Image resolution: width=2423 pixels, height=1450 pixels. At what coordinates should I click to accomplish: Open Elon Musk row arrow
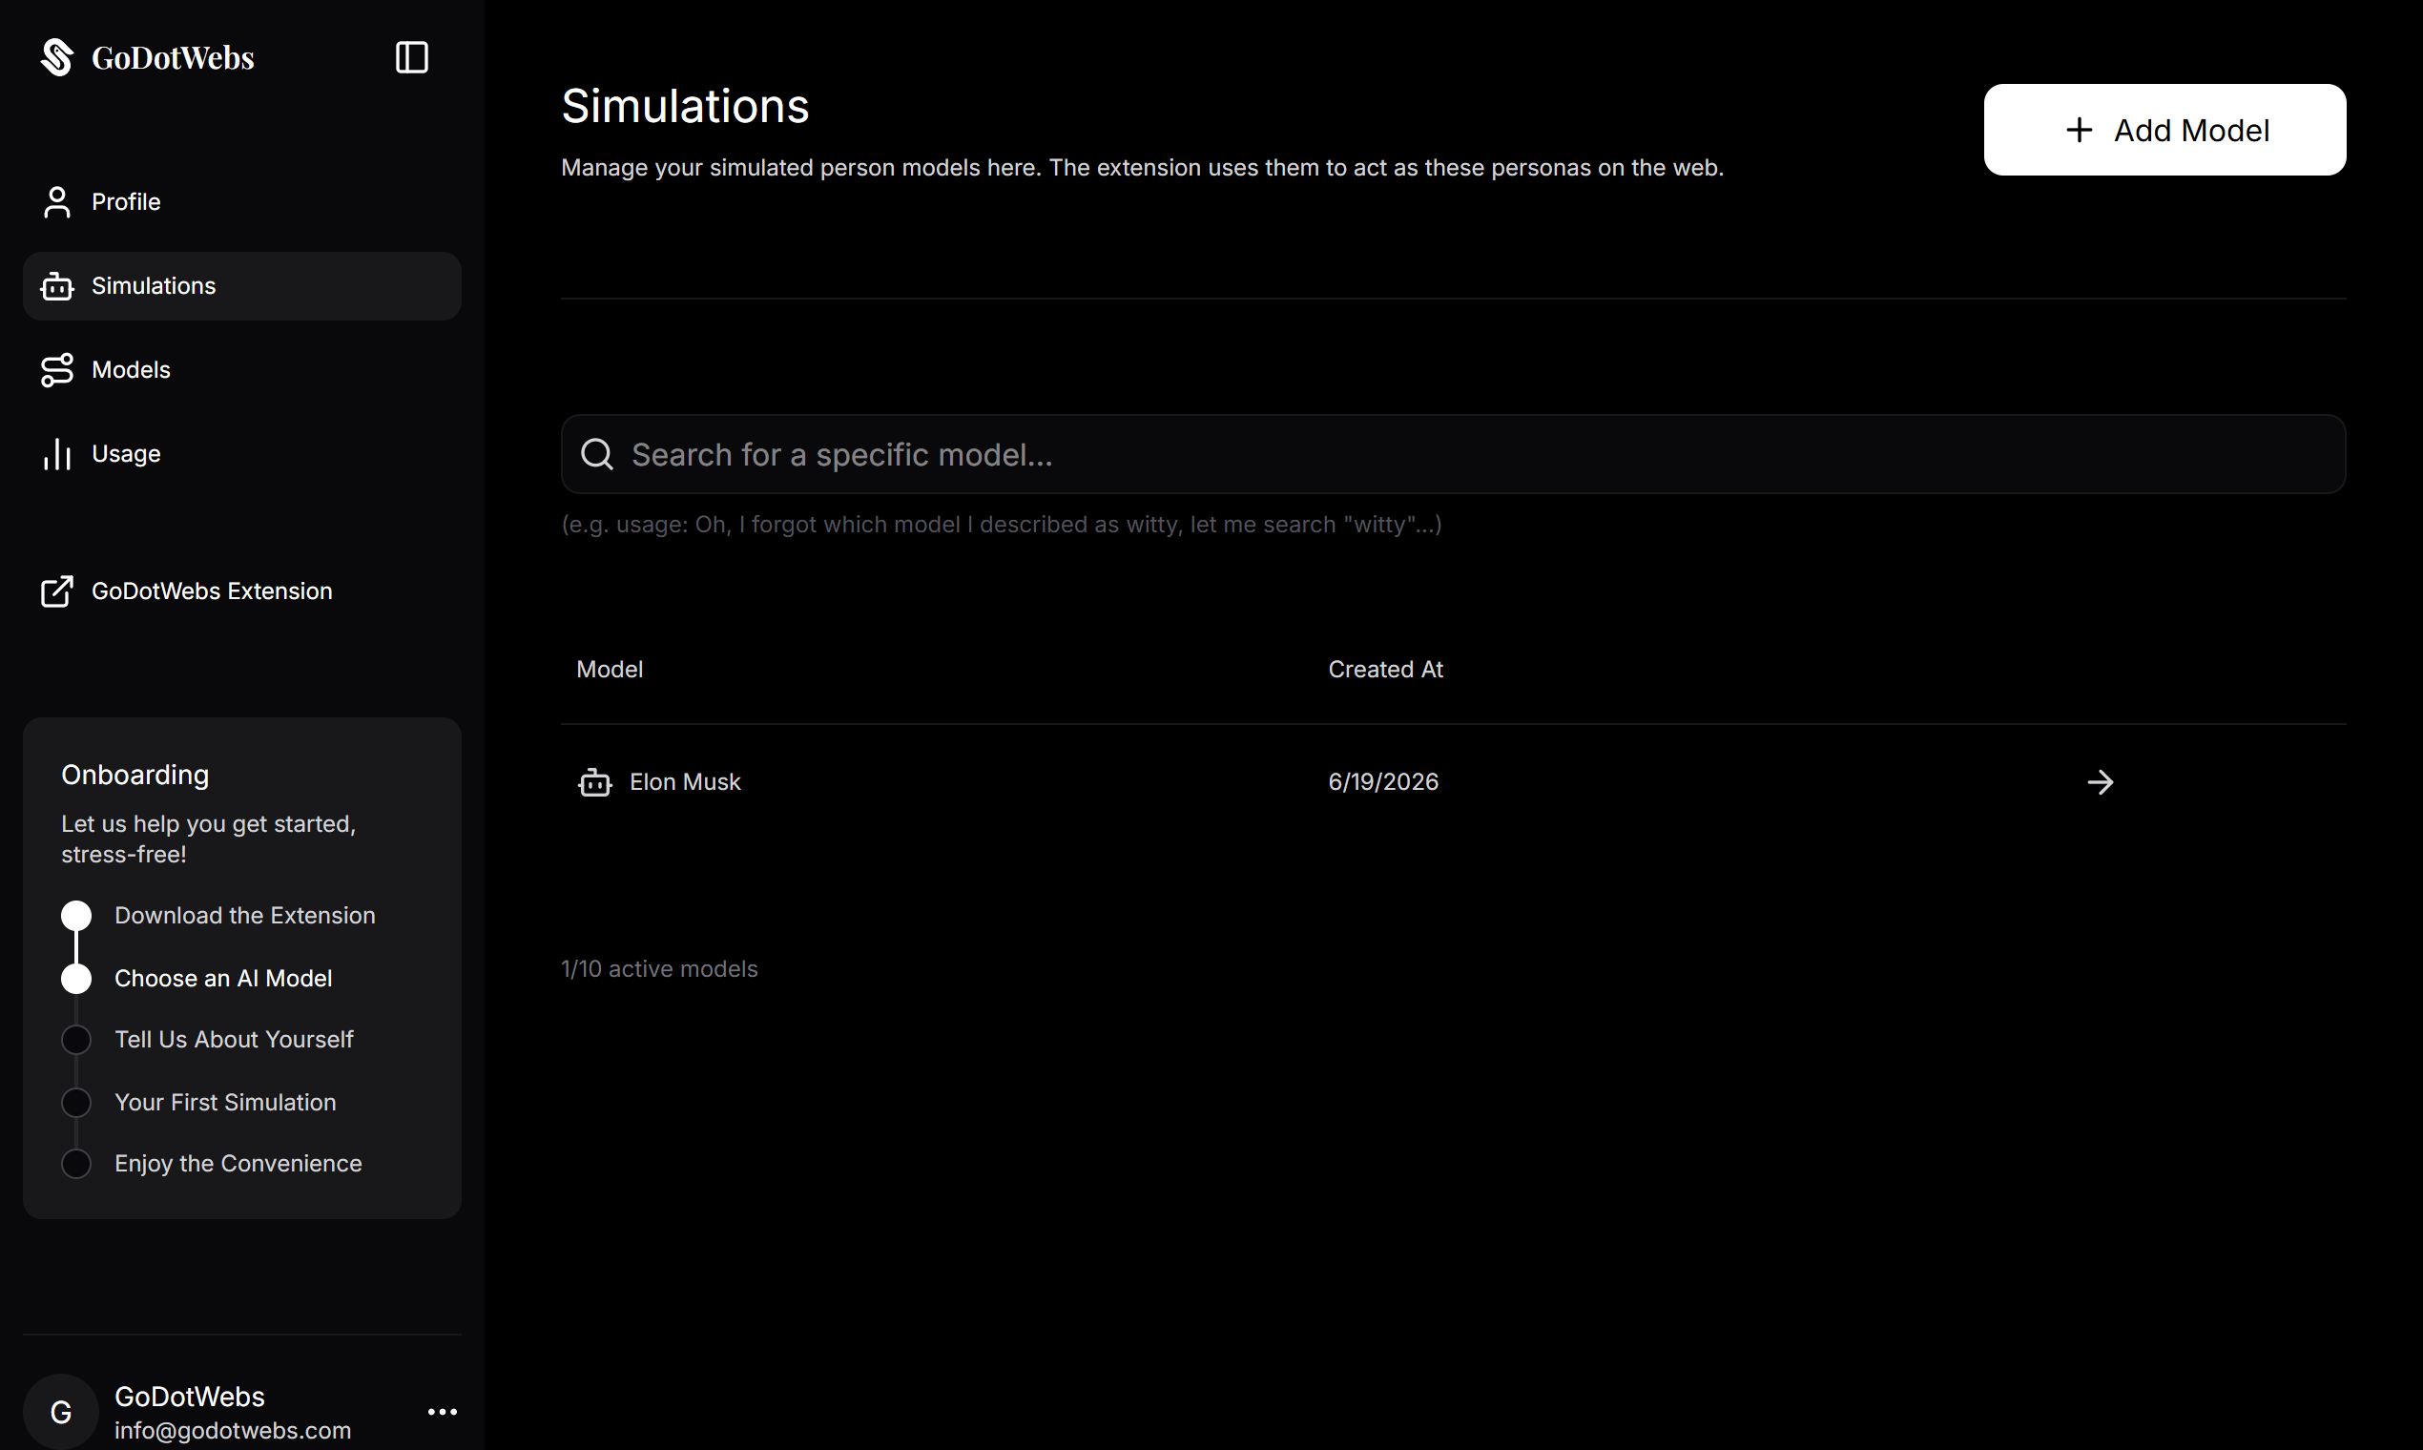coord(2100,782)
